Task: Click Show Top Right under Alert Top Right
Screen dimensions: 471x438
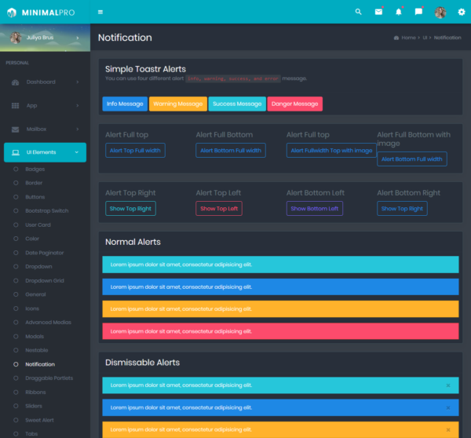Action: pos(130,209)
